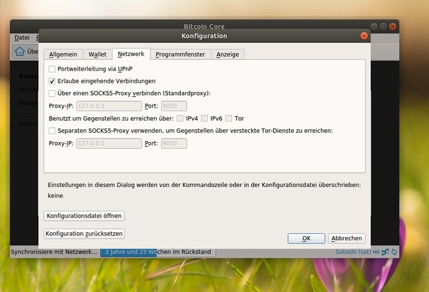This screenshot has height=292, width=429.
Task: Click the network connections icon in status bar
Action: click(385, 252)
